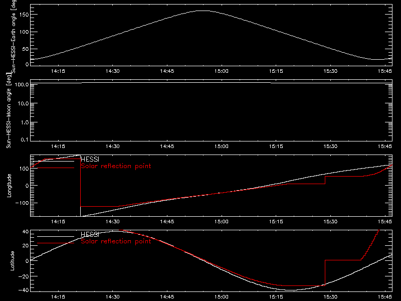Click 14:45 time label under Latitude plot
The height and width of the screenshot is (301, 401).
167,297
